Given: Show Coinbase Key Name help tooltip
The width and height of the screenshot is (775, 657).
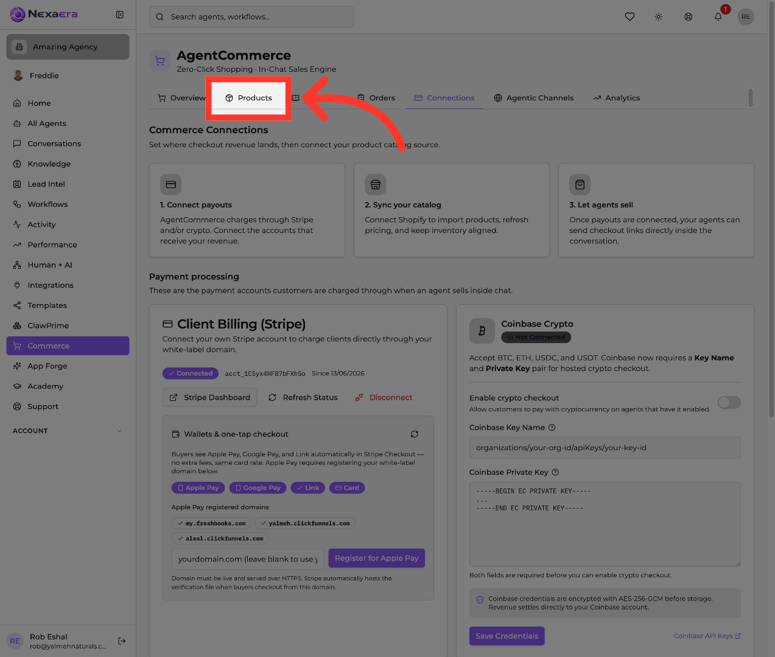Looking at the screenshot, I should point(552,428).
